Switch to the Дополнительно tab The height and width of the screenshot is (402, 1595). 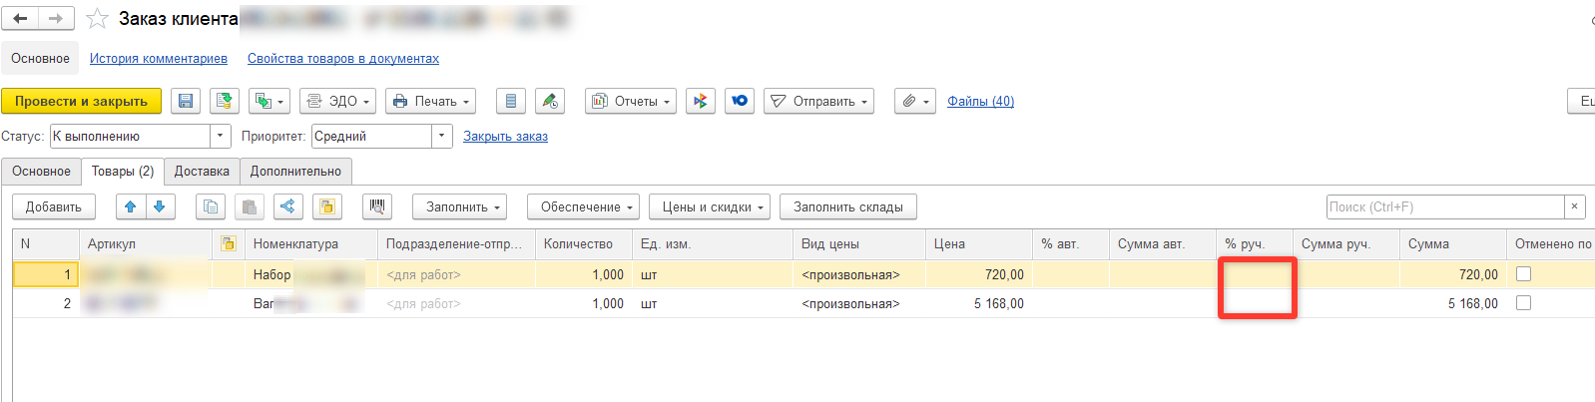point(295,171)
